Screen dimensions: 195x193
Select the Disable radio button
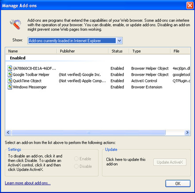click(76, 166)
